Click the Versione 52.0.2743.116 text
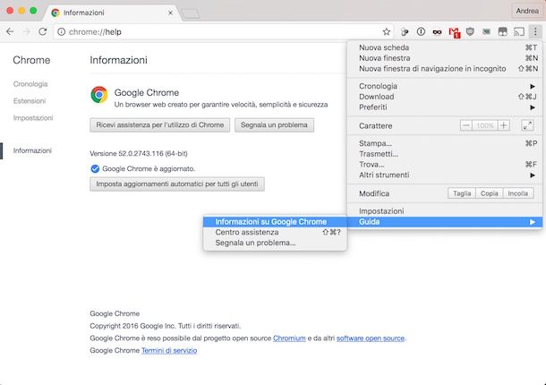Viewport: 546px width, 385px height. (139, 154)
